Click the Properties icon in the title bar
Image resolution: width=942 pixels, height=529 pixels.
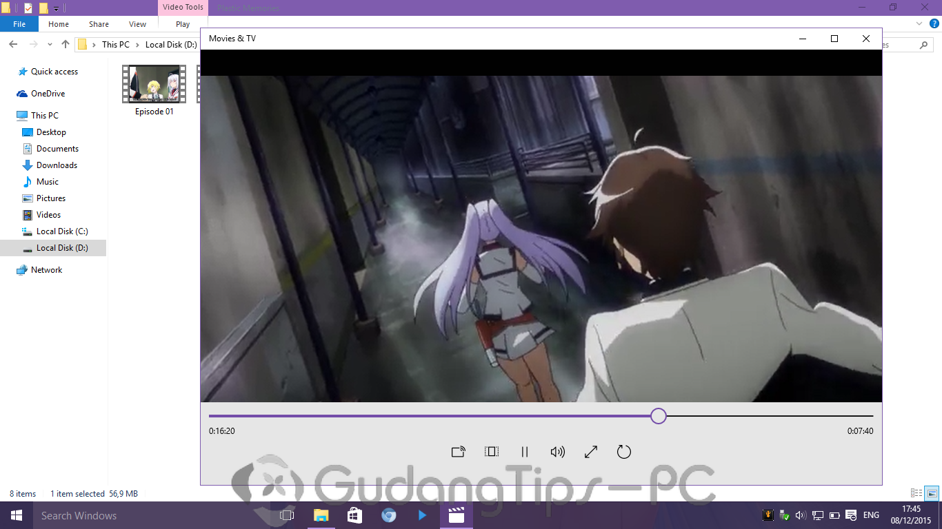point(28,8)
